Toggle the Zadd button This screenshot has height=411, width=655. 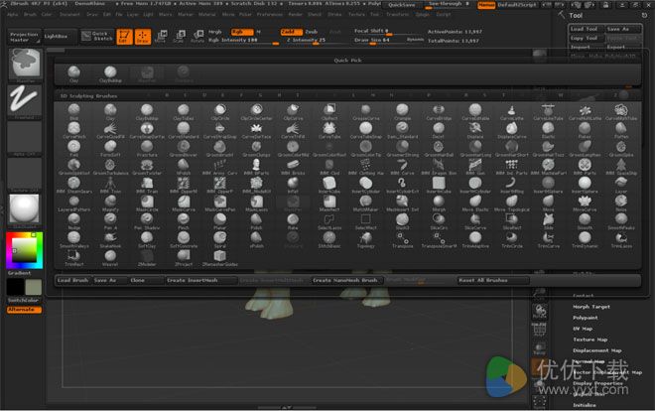click(x=291, y=32)
